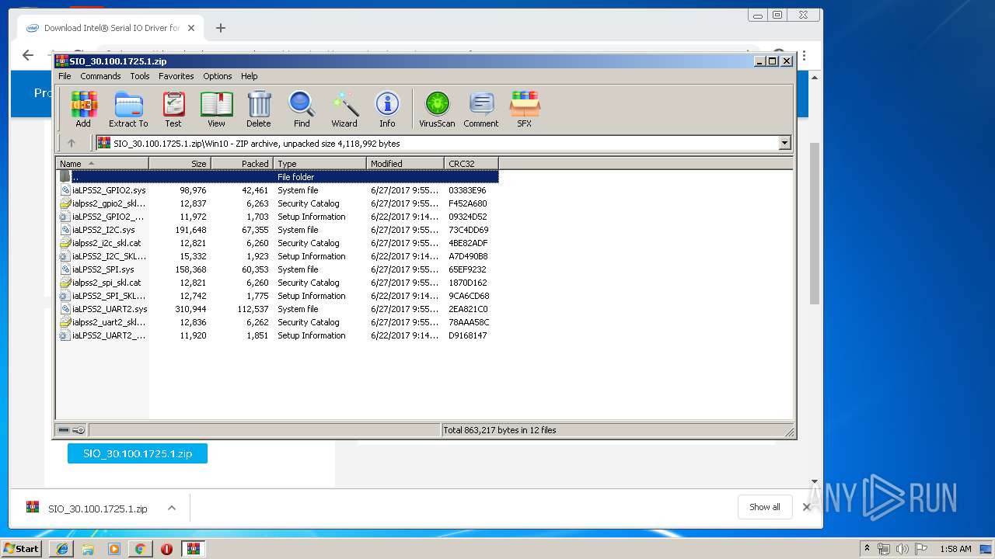This screenshot has height=559, width=995.
Task: Click the Windows Start button
Action: point(22,548)
